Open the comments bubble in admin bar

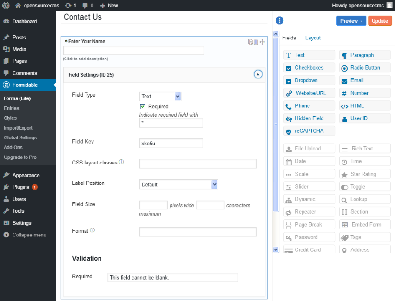coord(86,5)
